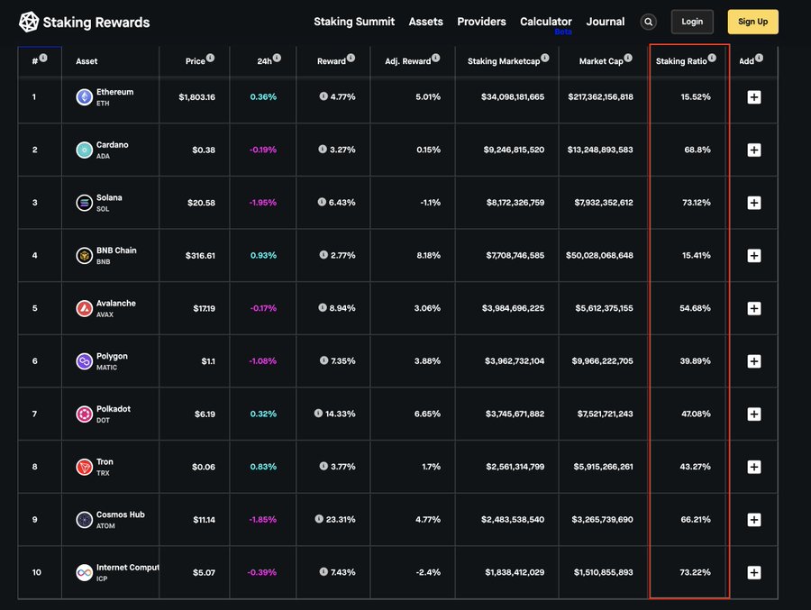Click Avalanche staking marketcap $3,984,696,225
811x610 pixels.
click(x=513, y=308)
